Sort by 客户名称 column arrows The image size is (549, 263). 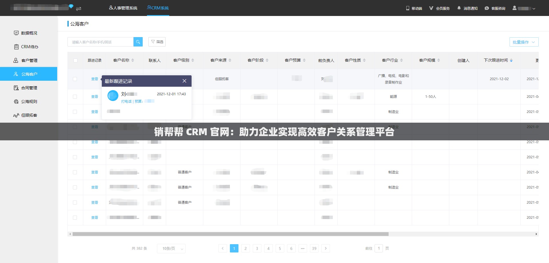coord(133,60)
